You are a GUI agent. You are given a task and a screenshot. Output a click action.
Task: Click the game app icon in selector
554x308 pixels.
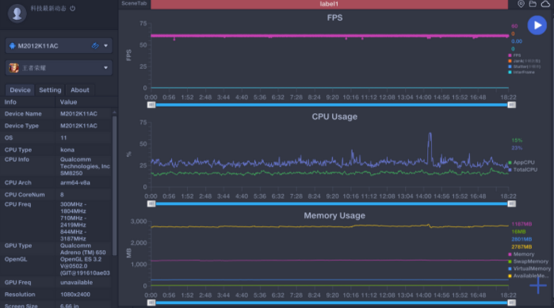pos(13,68)
